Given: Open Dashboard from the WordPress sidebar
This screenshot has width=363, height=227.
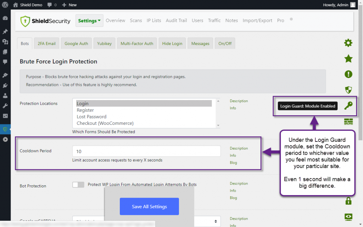Looking at the screenshot, I should [x=5, y=18].
